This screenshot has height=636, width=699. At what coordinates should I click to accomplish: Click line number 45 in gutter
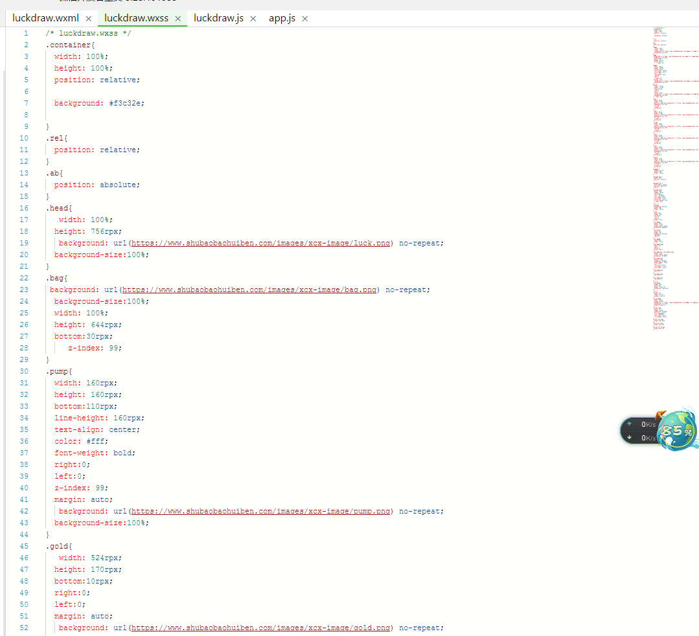coord(23,547)
